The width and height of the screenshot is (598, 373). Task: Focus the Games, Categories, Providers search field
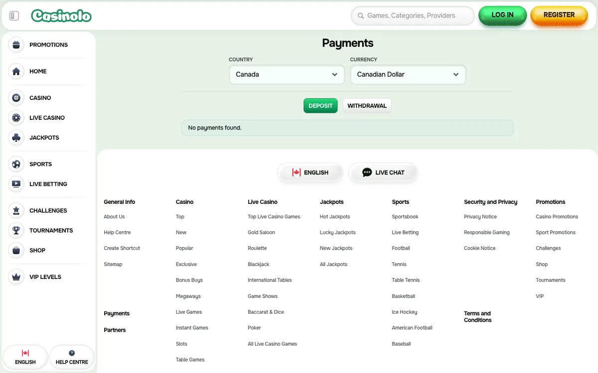click(413, 16)
